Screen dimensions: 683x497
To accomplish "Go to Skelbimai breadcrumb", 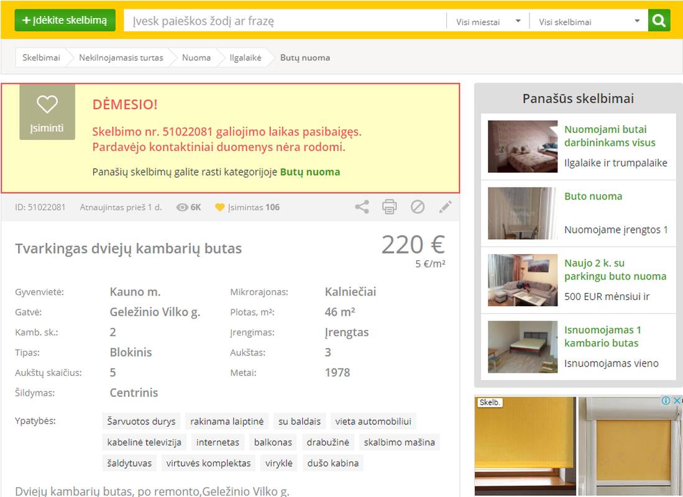I will (x=41, y=58).
